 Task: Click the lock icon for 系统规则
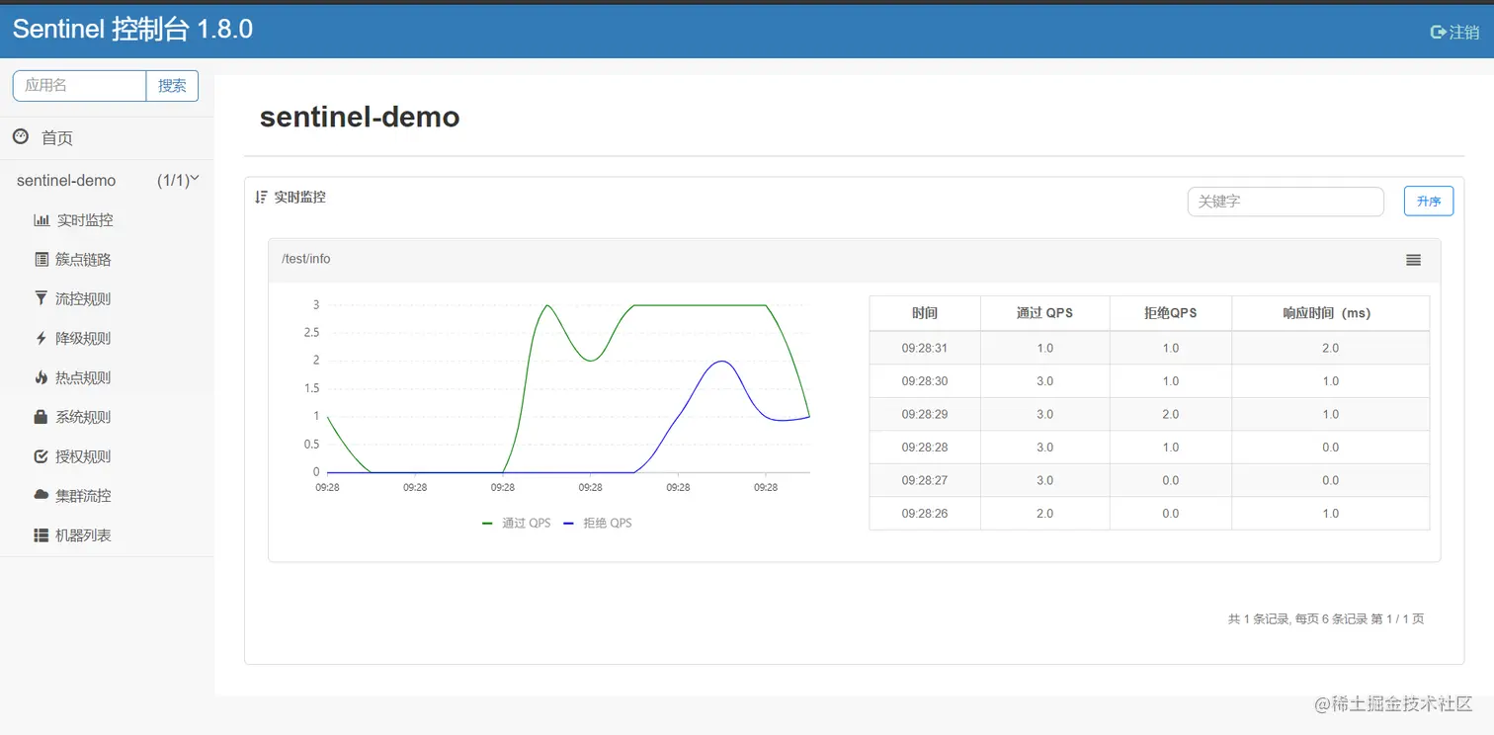click(x=41, y=417)
